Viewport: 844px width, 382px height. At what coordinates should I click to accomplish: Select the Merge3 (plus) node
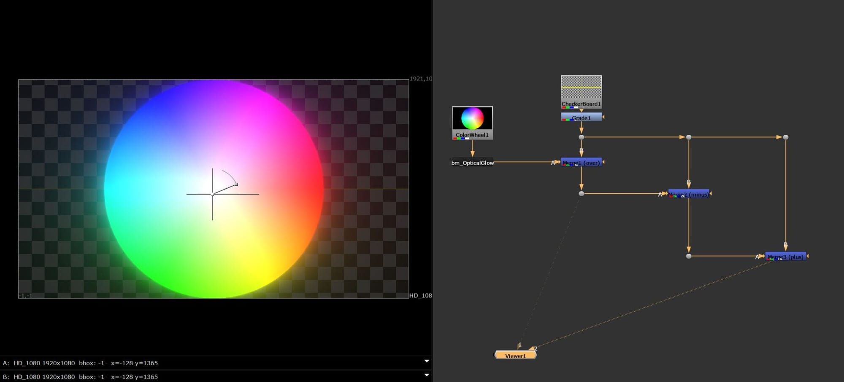pos(785,256)
